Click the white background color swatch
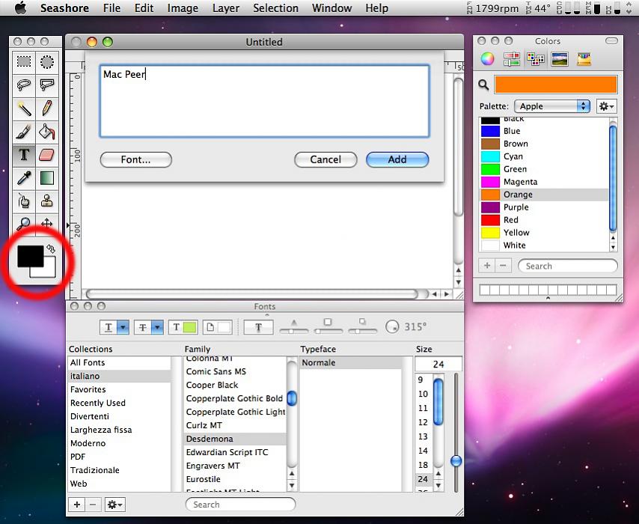 49,271
